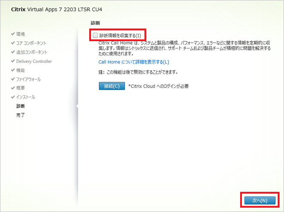Click the checkmark icon beside 機能

tap(13, 70)
